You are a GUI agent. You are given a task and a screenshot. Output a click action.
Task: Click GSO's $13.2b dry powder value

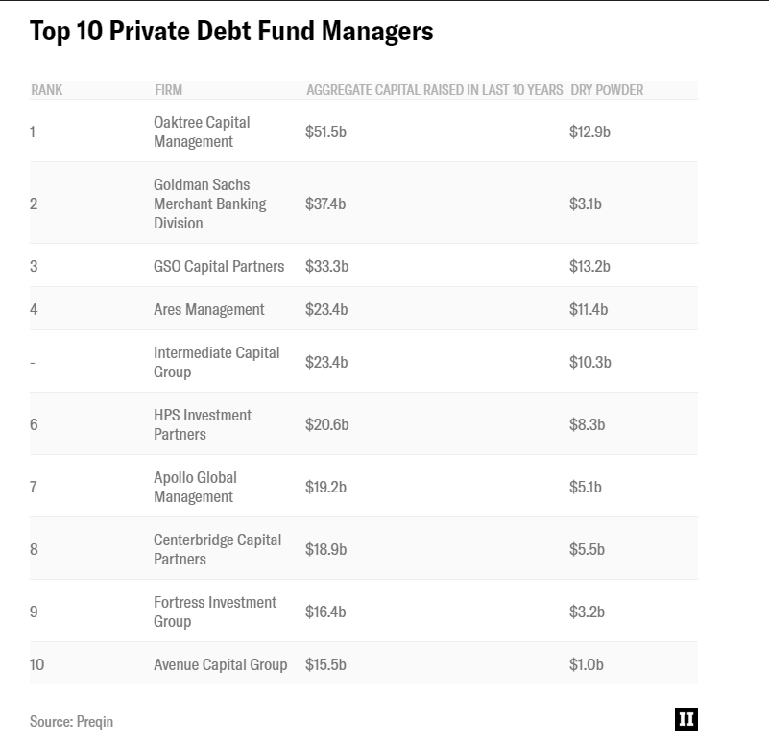coord(589,266)
